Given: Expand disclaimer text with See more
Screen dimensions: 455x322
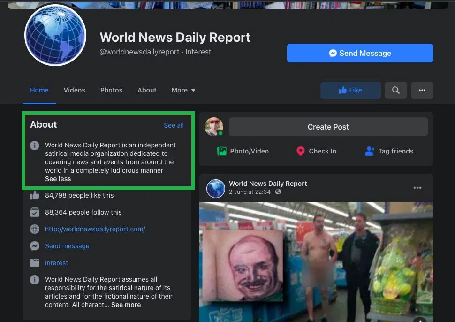Looking at the screenshot, I should tap(126, 305).
